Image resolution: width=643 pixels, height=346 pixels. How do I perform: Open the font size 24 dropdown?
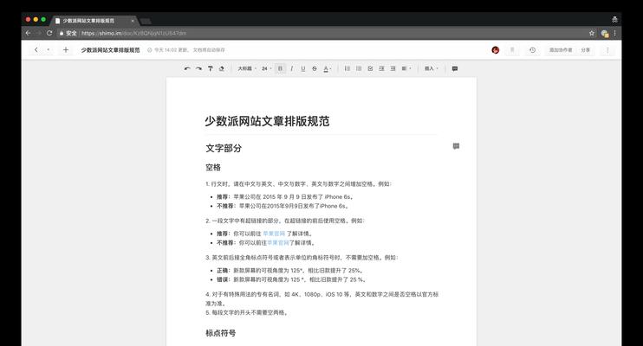click(267, 69)
